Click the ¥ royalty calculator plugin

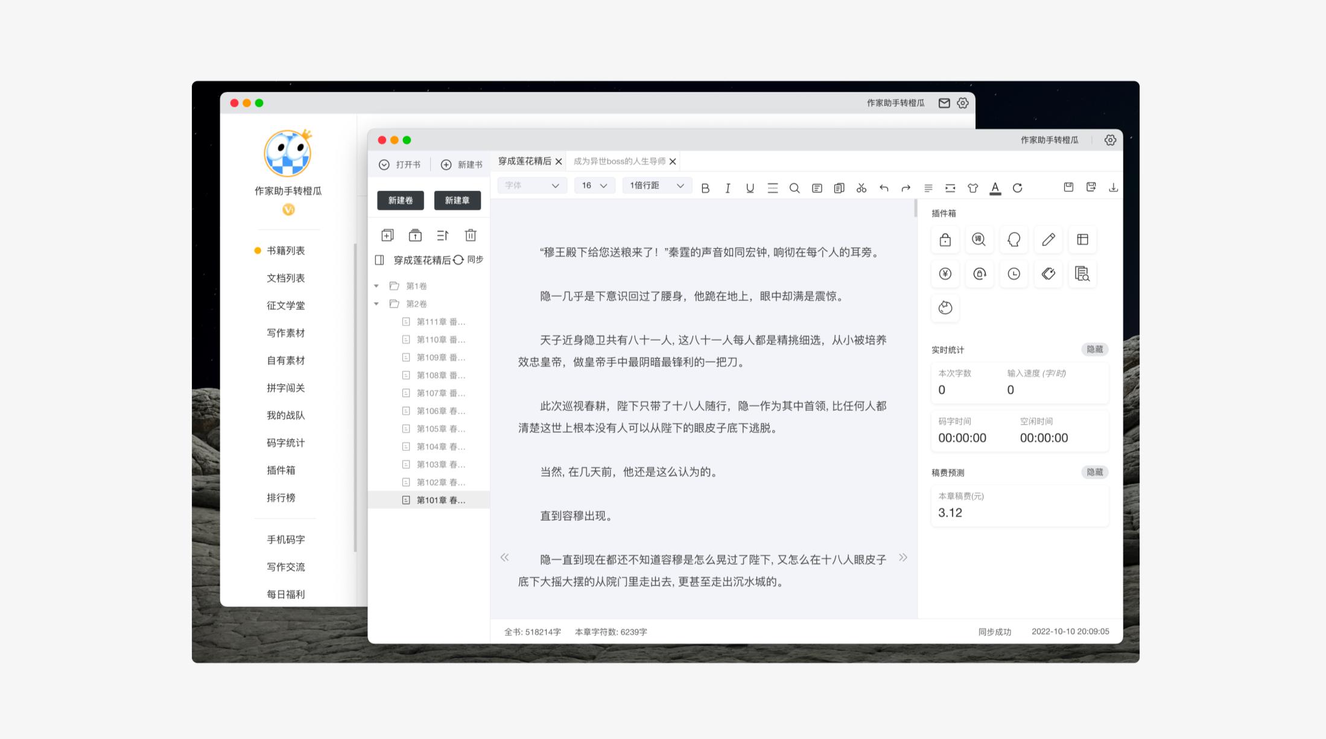coord(945,274)
